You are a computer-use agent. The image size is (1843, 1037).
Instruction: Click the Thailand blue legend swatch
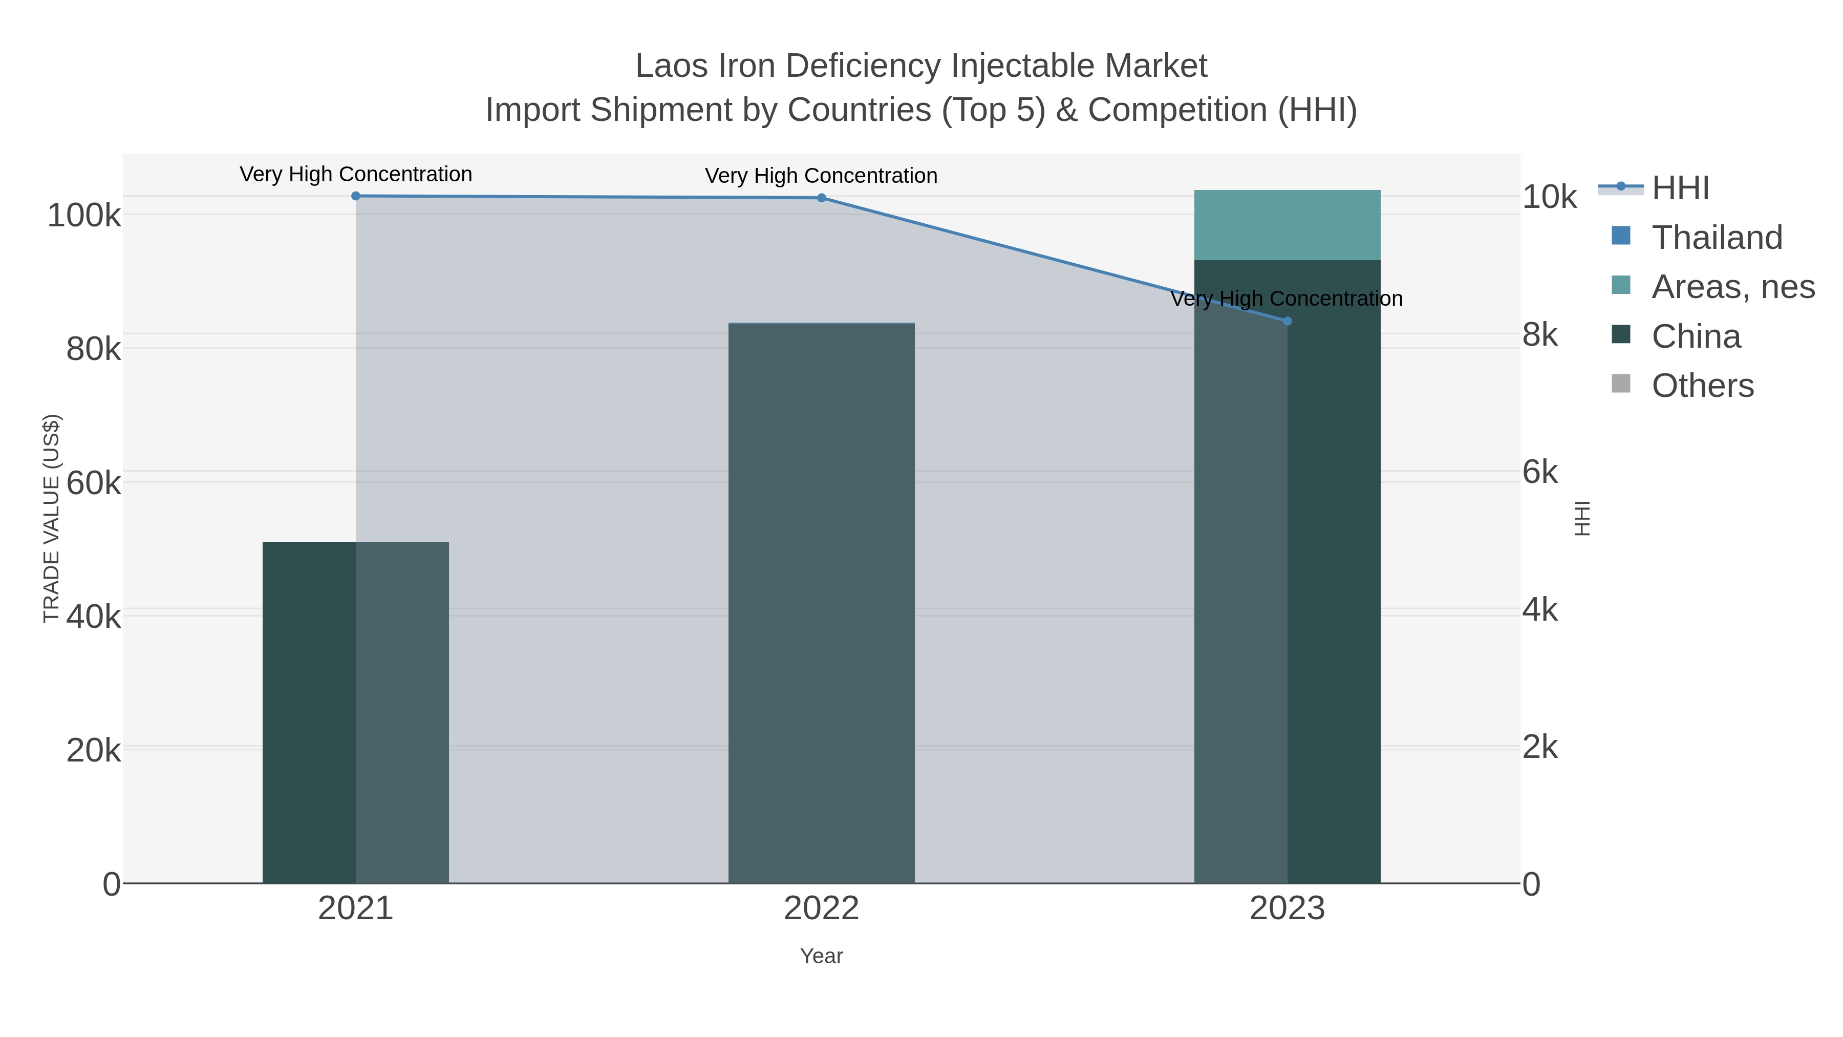point(1621,236)
